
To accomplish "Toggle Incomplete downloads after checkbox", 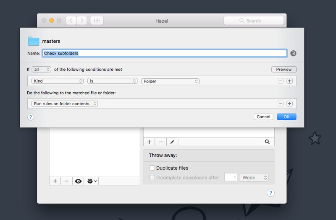I will 152,177.
